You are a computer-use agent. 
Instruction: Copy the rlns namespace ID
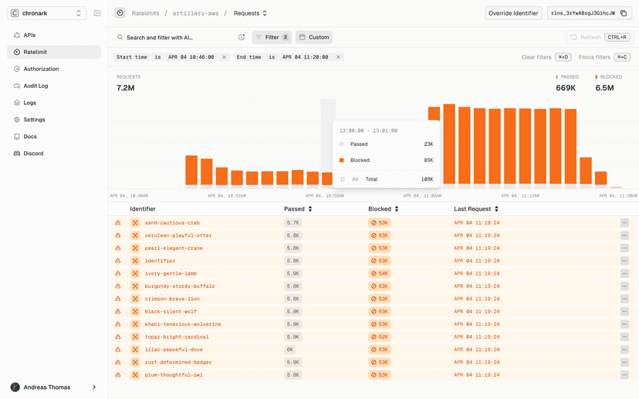(x=621, y=13)
